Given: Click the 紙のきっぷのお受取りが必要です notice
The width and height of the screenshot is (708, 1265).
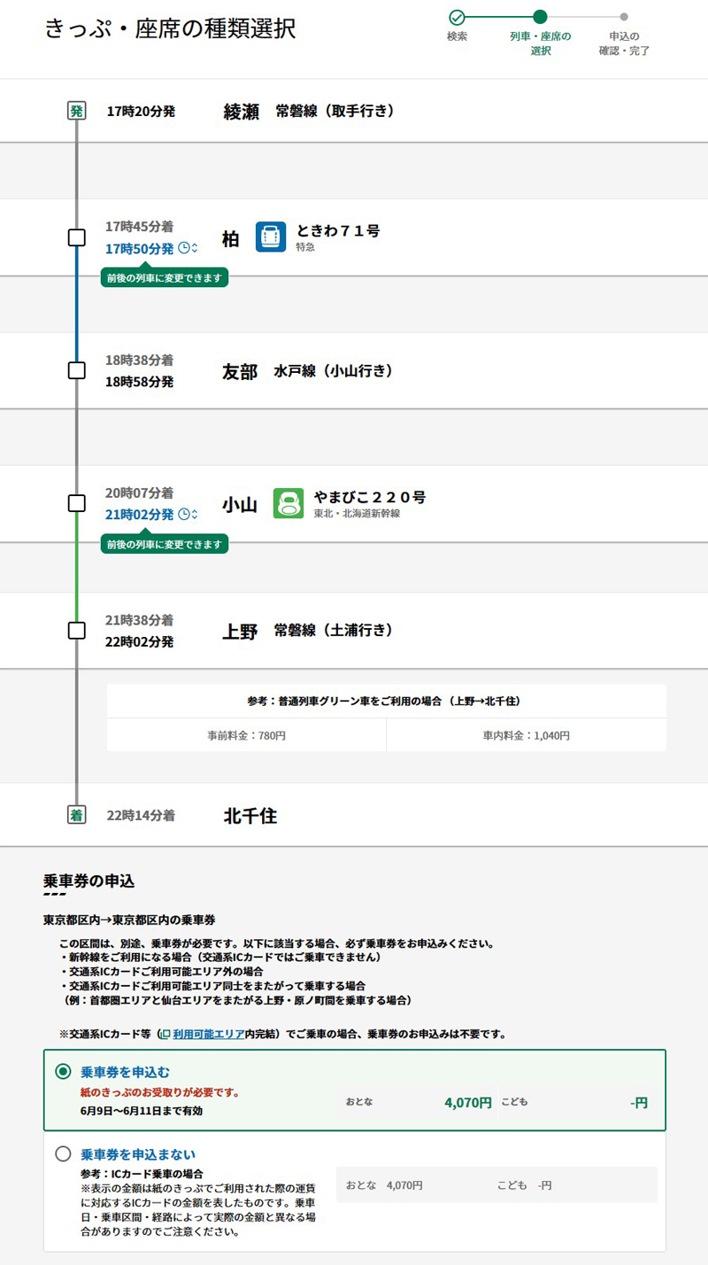Looking at the screenshot, I should [160, 1091].
